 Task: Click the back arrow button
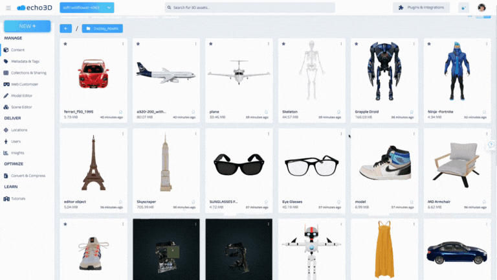click(65, 29)
